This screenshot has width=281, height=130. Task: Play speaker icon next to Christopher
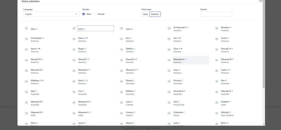26,39
